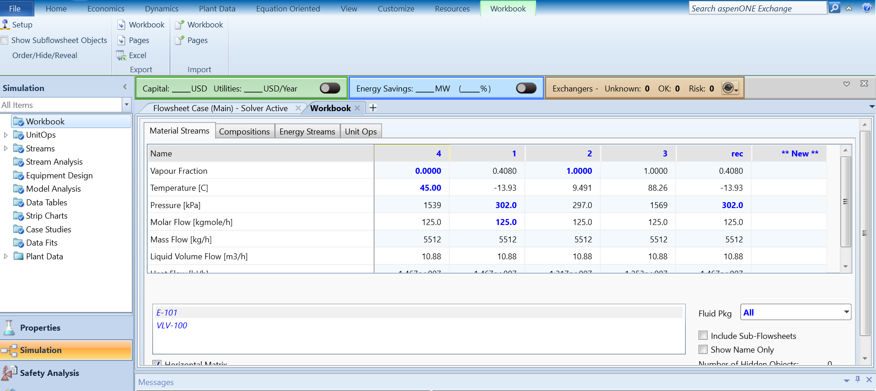
Task: Open the help question mark icon
Action: pos(866,8)
